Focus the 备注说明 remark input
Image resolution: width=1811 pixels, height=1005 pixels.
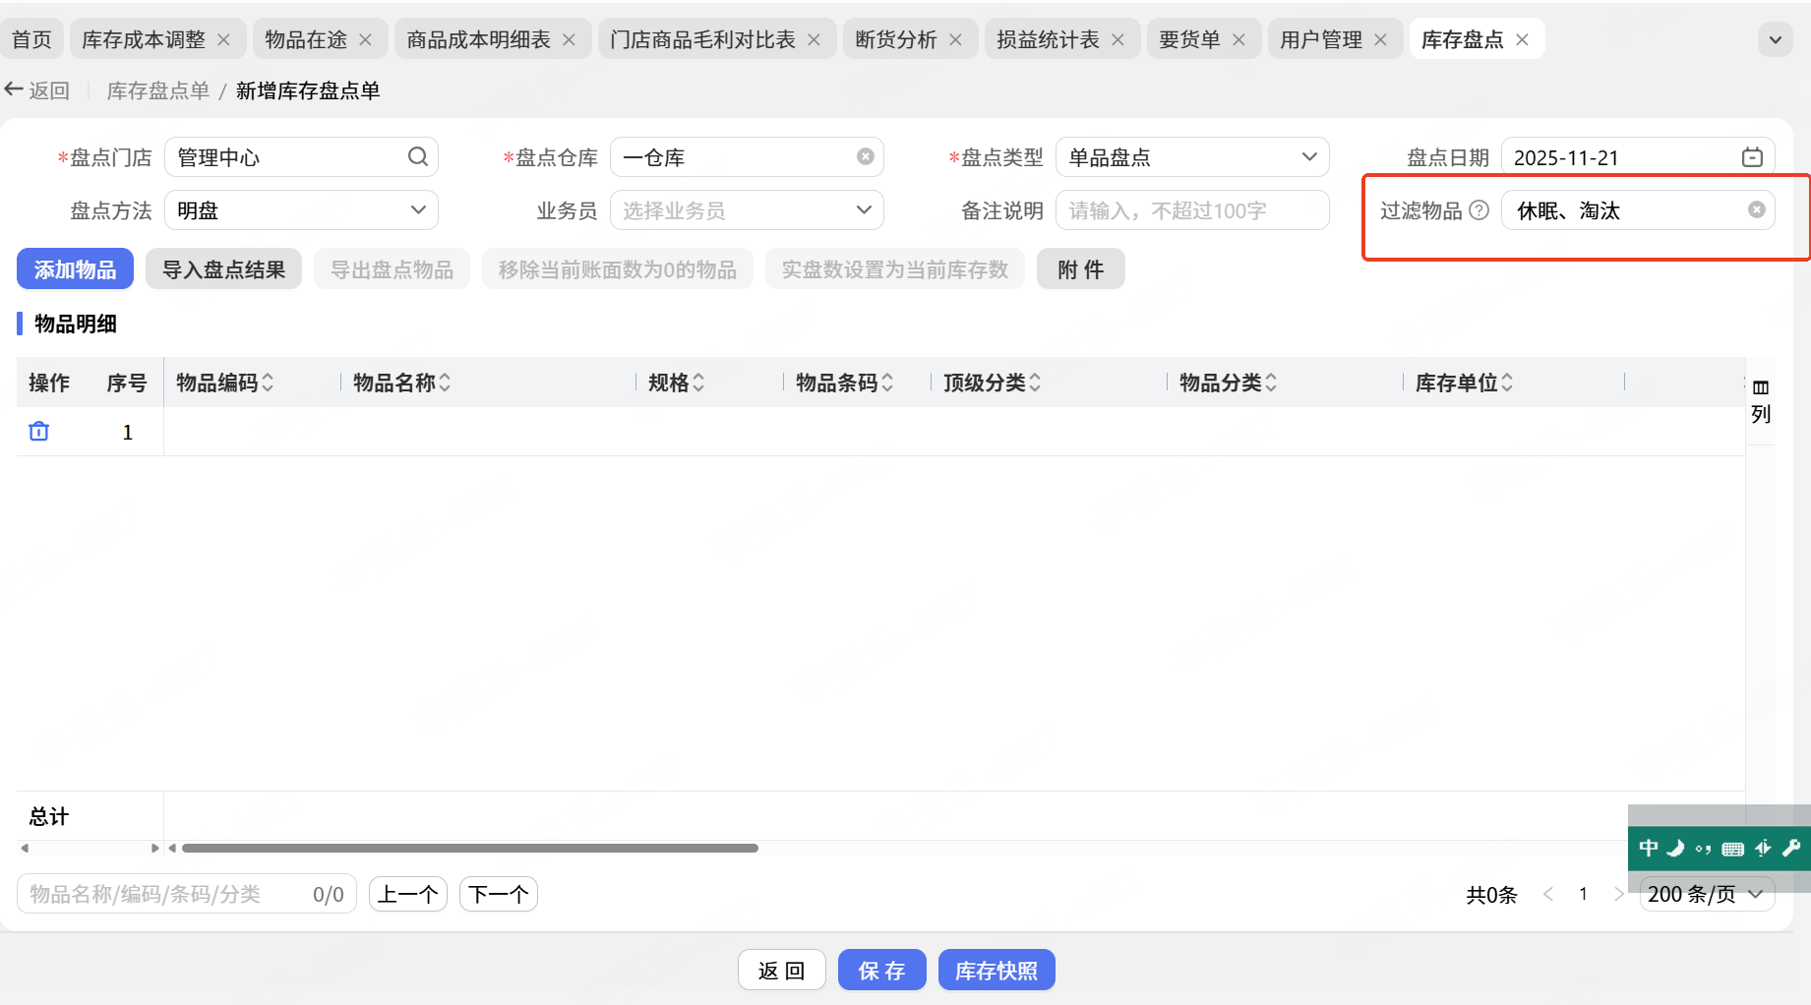(1192, 210)
